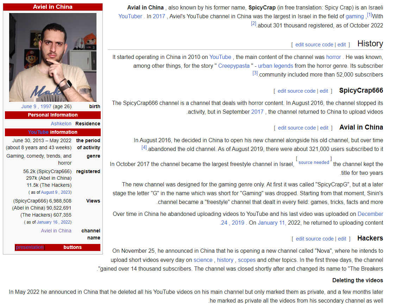
Task: Follow the 2023 year link in the infobox
Action: click(x=66, y=192)
